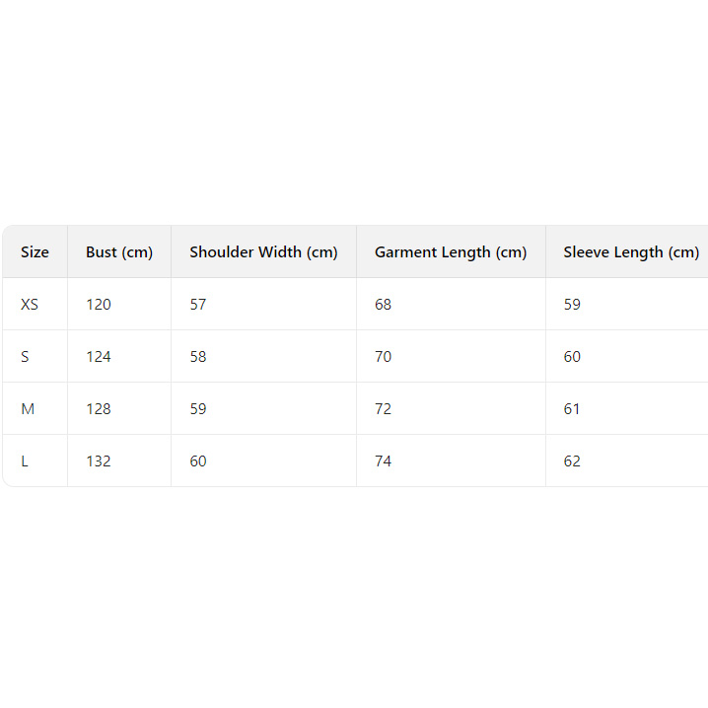The width and height of the screenshot is (708, 708).
Task: Click the M bust value 128
Action: click(x=99, y=409)
